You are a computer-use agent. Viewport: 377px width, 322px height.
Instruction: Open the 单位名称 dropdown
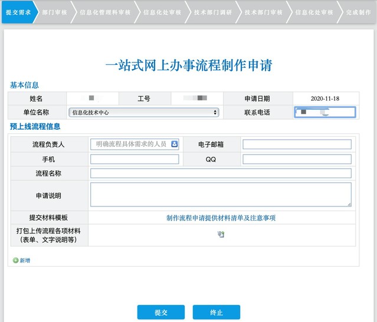pos(143,112)
